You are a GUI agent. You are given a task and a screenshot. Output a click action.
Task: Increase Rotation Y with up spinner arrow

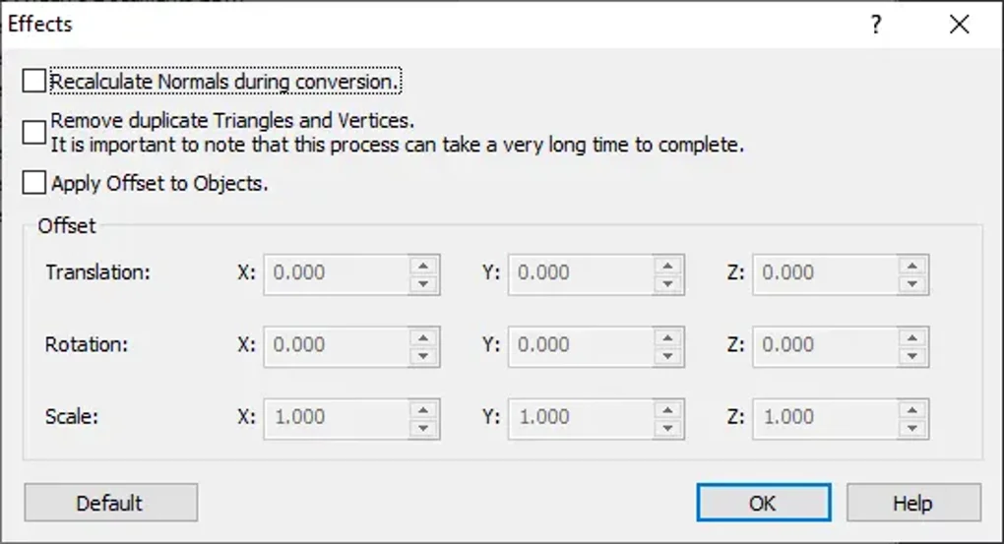668,336
